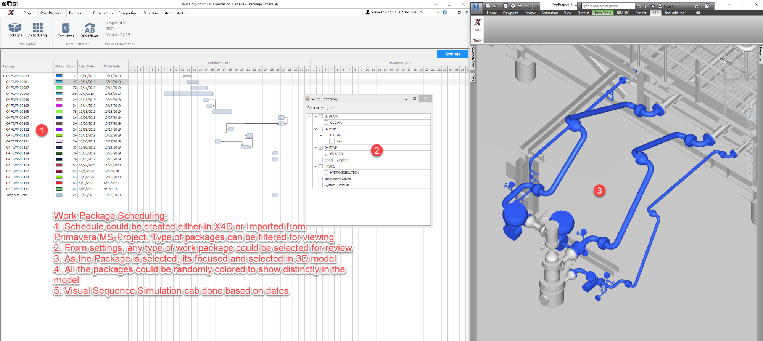
Task: Click red colour swatch for 04 FIWP-00140
Action: pyautogui.click(x=59, y=183)
